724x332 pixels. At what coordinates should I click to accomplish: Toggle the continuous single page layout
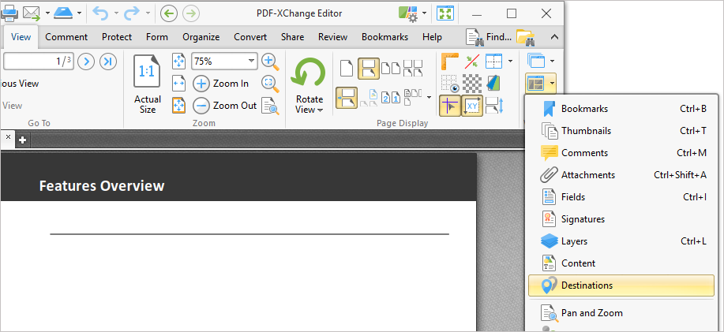pos(368,69)
